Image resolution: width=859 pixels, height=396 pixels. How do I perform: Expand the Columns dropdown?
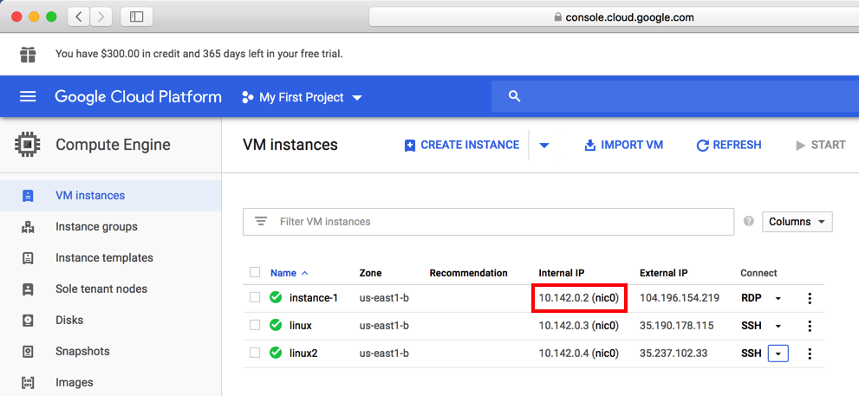point(797,222)
